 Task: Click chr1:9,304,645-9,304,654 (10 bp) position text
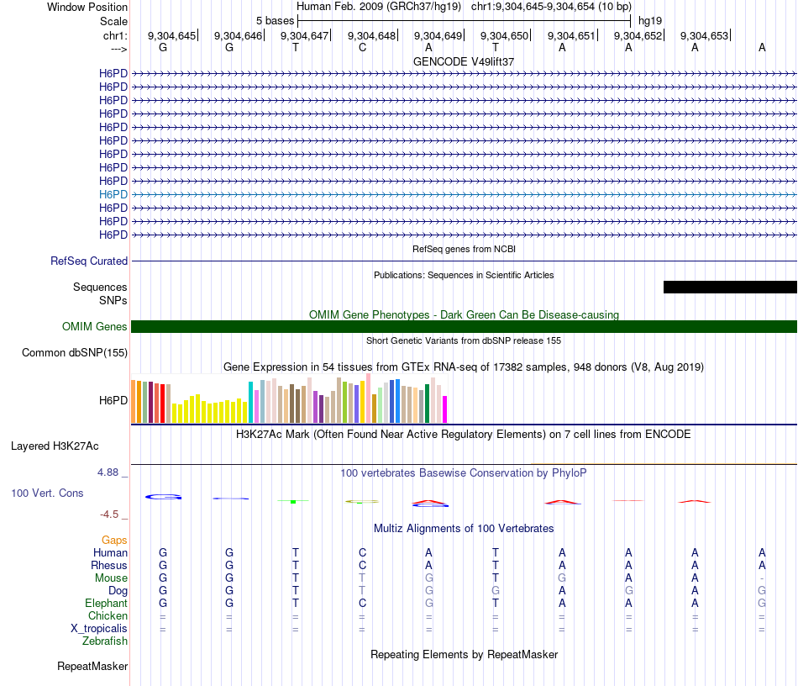(x=551, y=7)
